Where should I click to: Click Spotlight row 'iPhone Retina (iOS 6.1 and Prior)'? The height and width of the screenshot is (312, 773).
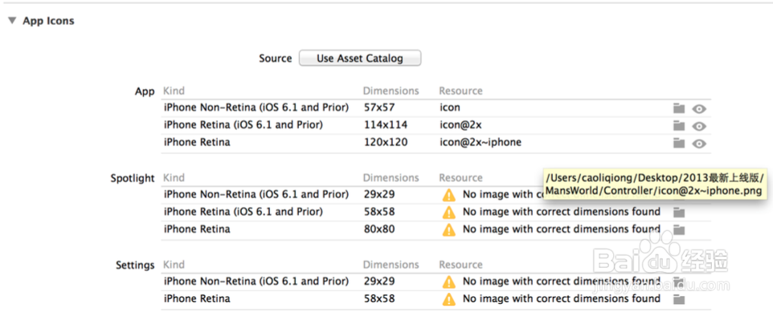click(x=243, y=212)
